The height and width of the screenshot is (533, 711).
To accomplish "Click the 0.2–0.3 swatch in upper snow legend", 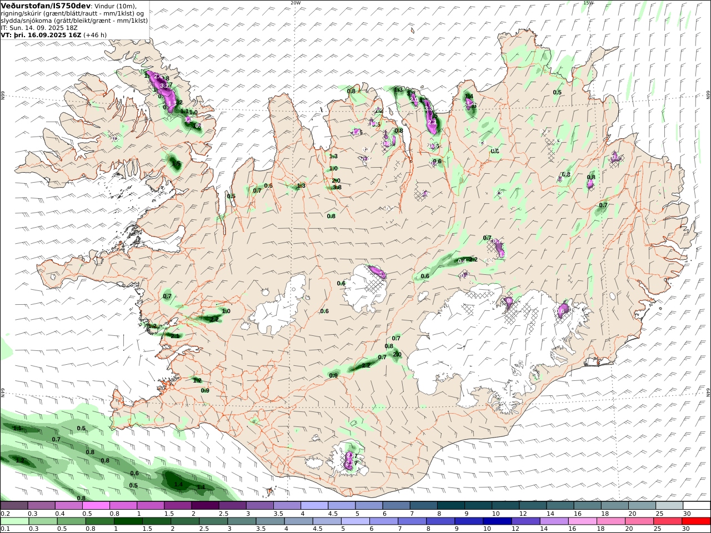I will 14,506.
